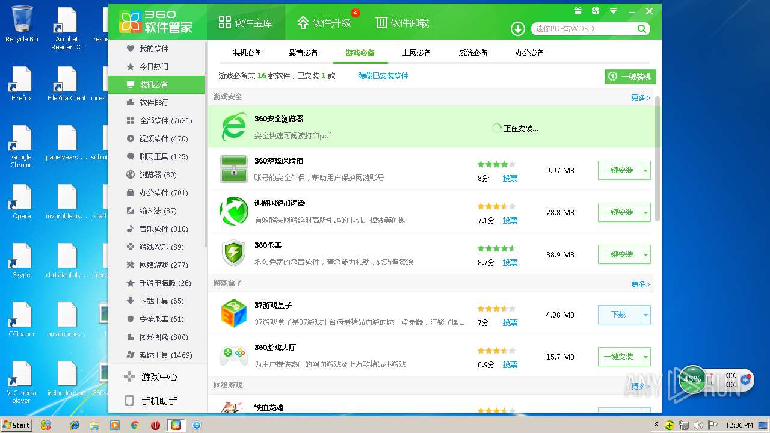The image size is (770, 433).
Task: Select 我的软件 in the sidebar
Action: [156, 48]
